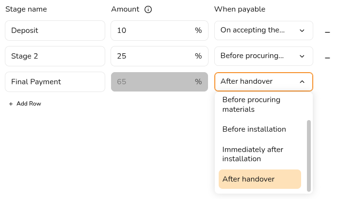This screenshot has width=337, height=199.
Task: Open the Deposit 'When payable' dropdown
Action: [x=263, y=31]
